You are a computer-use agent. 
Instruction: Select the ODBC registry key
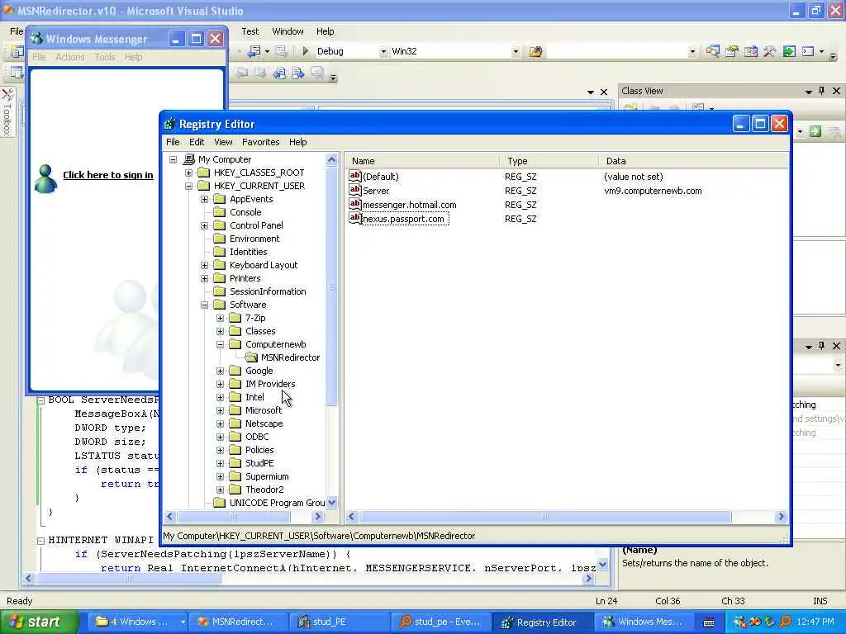coord(257,437)
